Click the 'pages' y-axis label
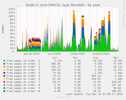 (3, 29)
